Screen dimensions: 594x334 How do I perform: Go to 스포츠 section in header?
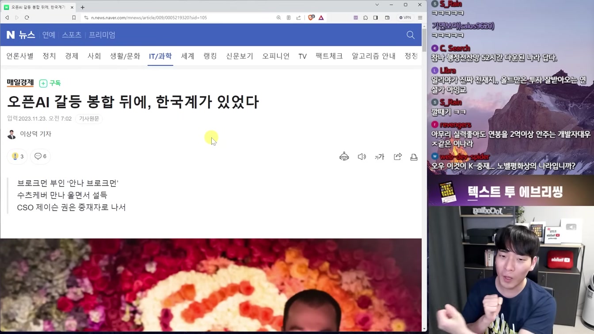pyautogui.click(x=72, y=35)
